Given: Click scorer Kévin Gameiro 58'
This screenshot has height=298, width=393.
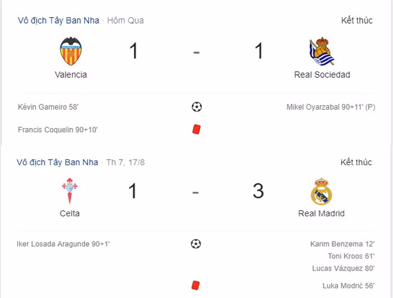Looking at the screenshot, I should tap(49, 107).
